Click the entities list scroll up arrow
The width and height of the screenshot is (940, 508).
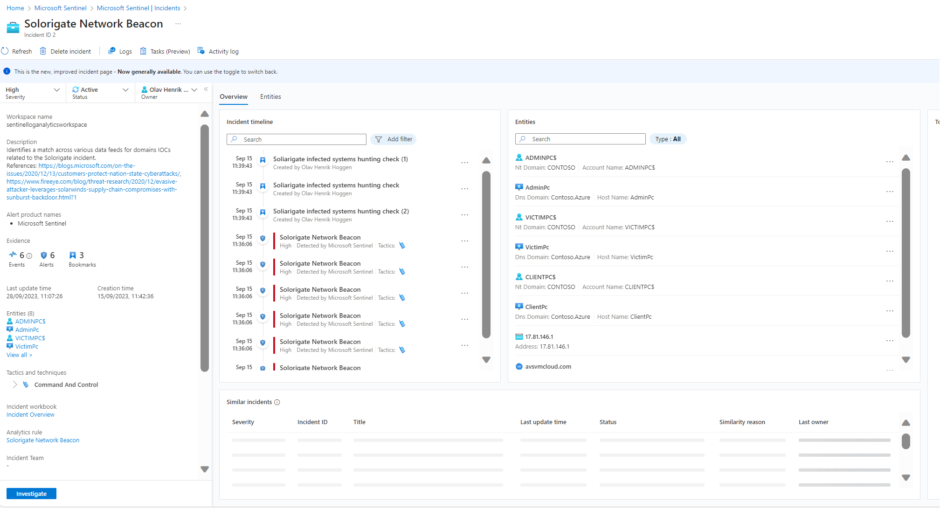906,158
